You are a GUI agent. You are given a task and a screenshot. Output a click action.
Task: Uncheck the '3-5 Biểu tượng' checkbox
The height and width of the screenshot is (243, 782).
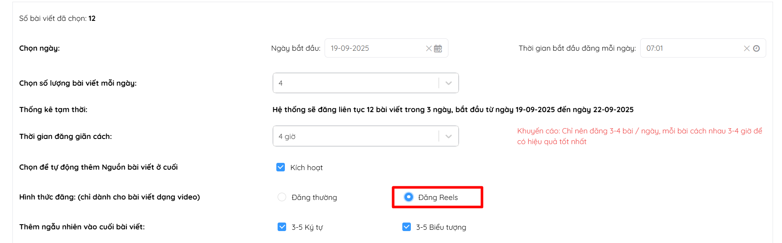point(407,227)
